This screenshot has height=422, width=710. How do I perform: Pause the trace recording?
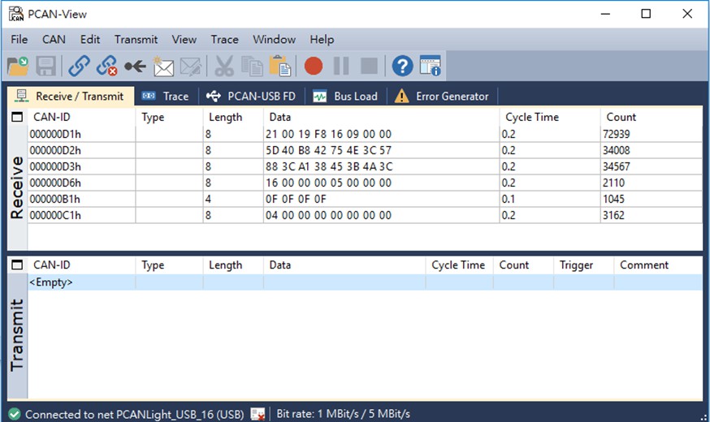341,66
